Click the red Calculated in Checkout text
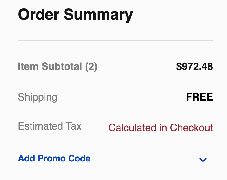This screenshot has width=227, height=180. tap(161, 128)
